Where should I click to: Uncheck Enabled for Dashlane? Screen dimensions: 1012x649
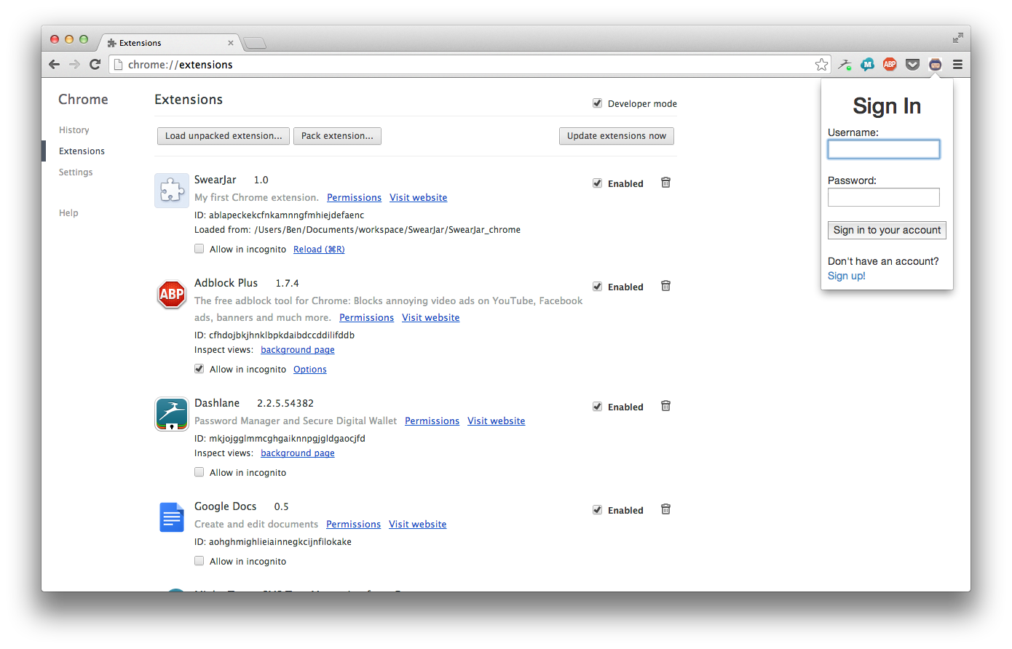tap(597, 407)
